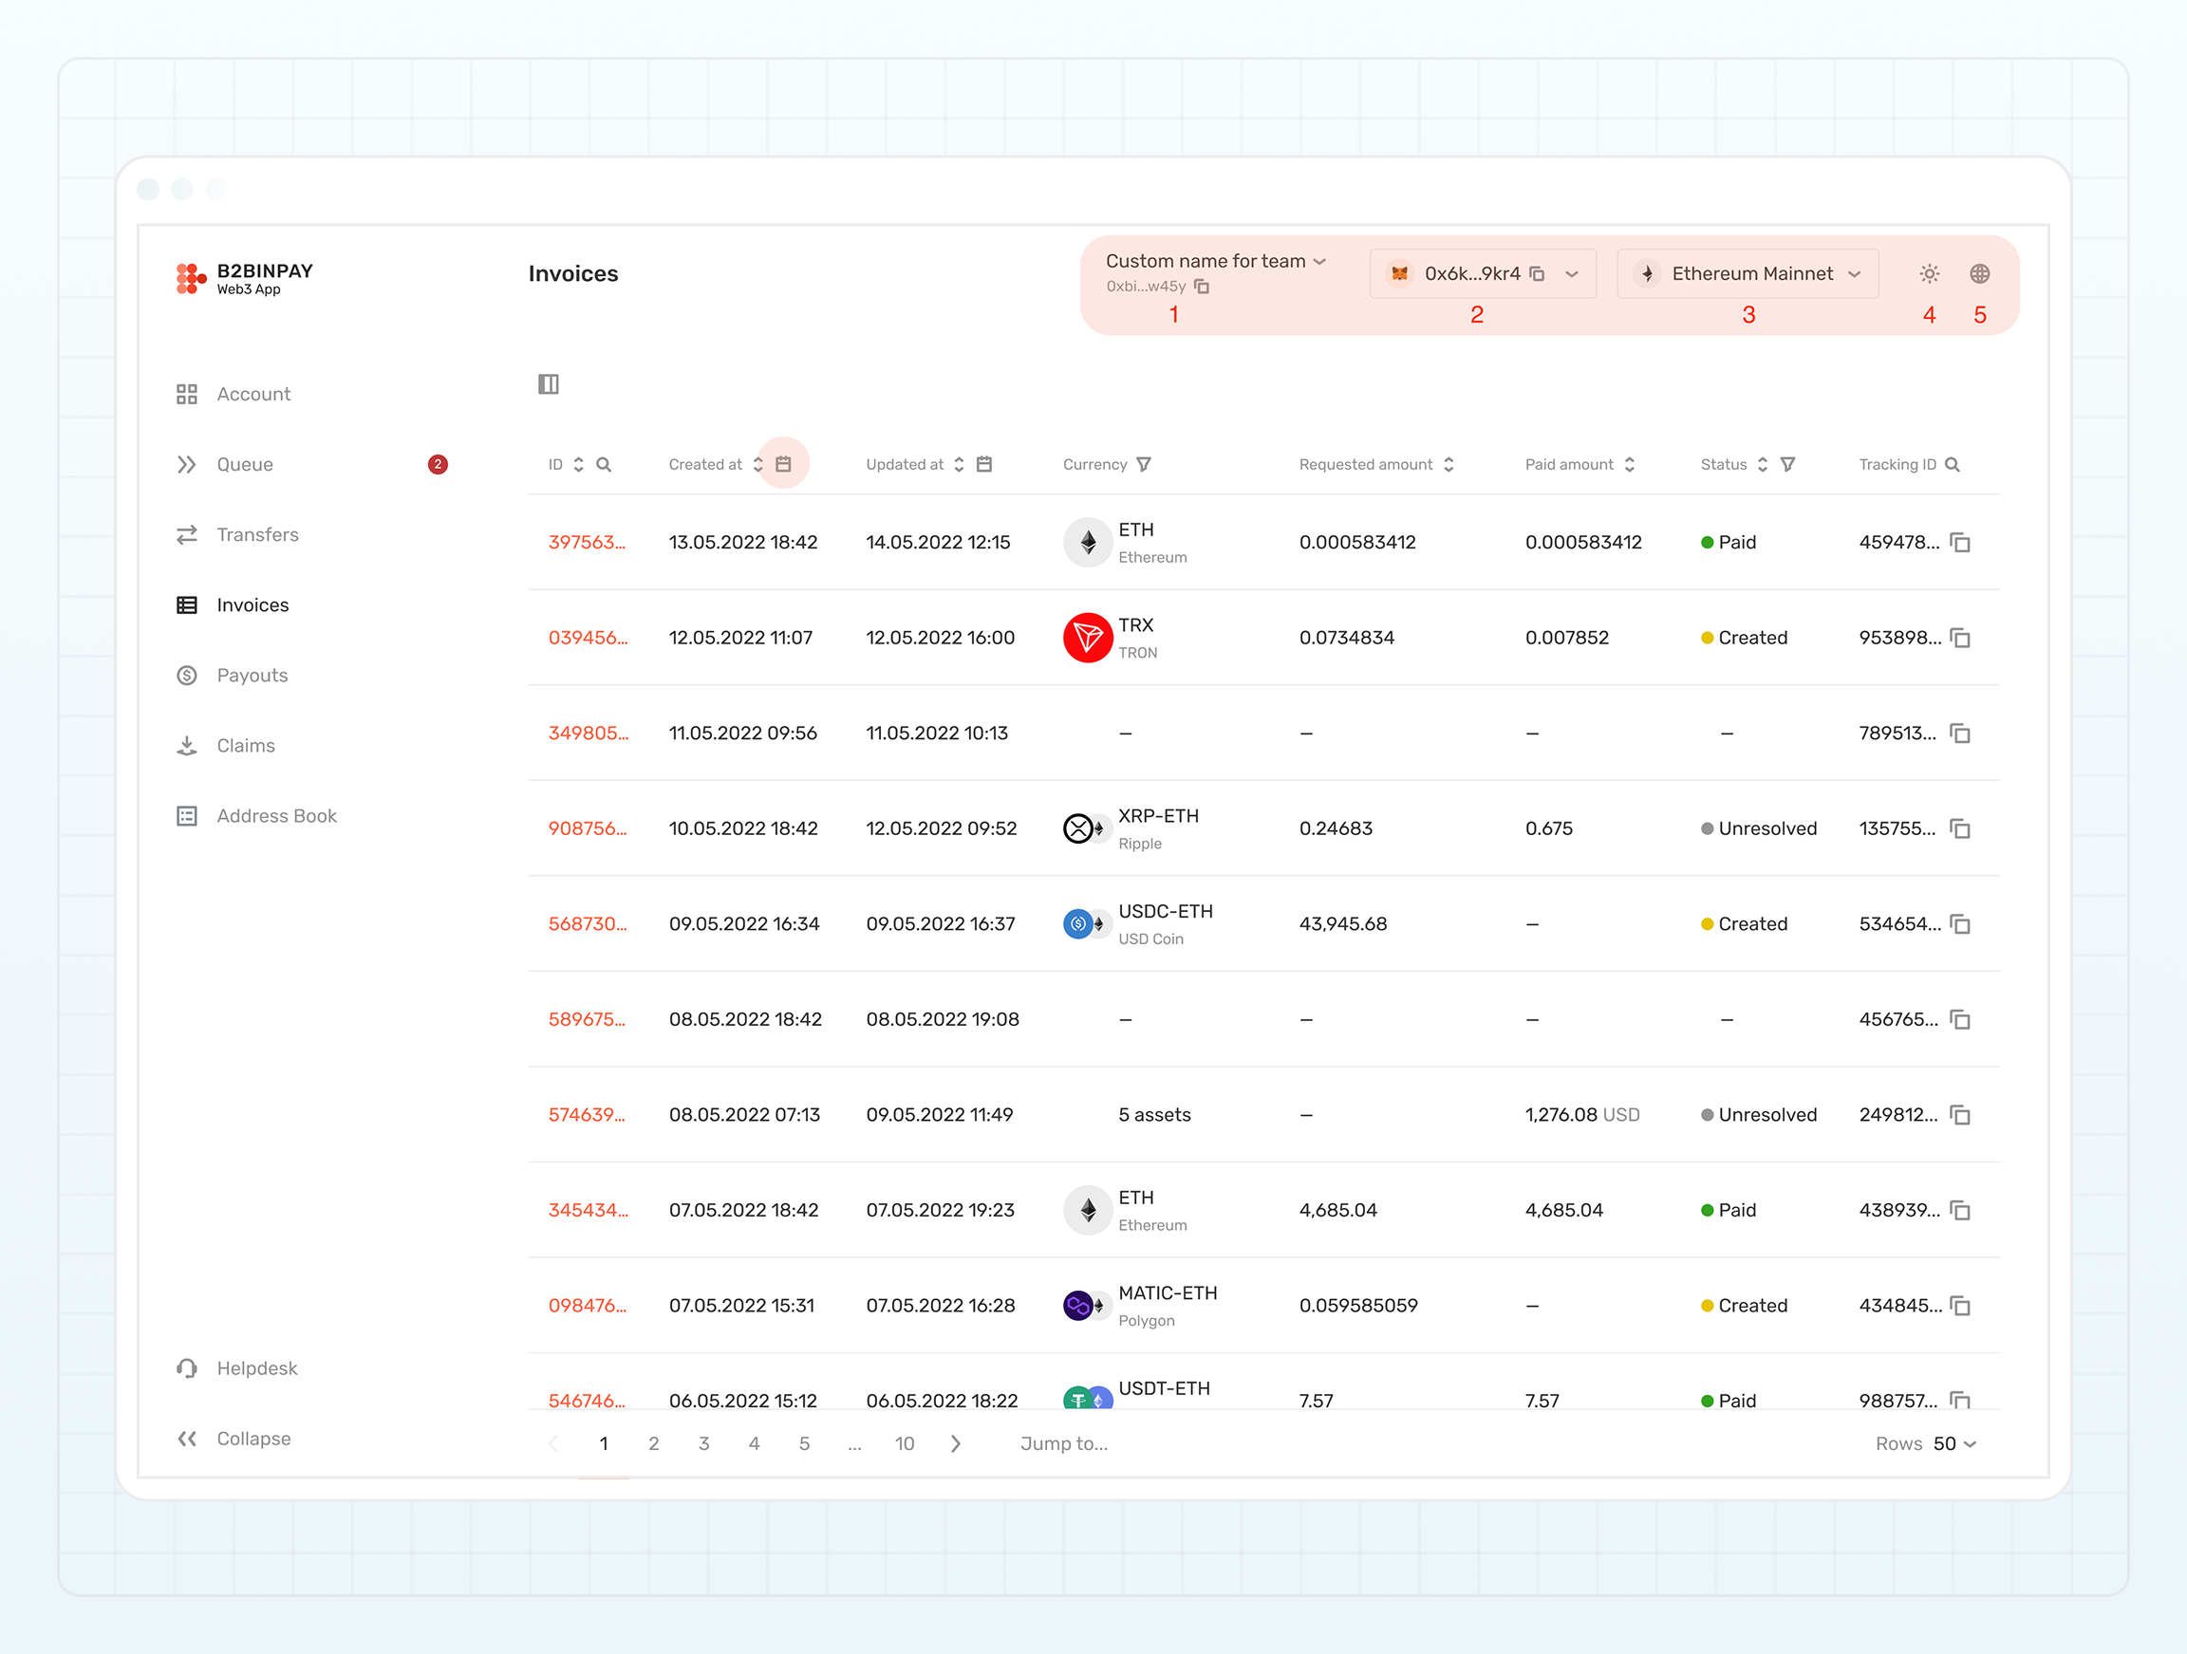This screenshot has width=2187, height=1654.
Task: Toggle sort on Requested amount column
Action: coord(1449,465)
